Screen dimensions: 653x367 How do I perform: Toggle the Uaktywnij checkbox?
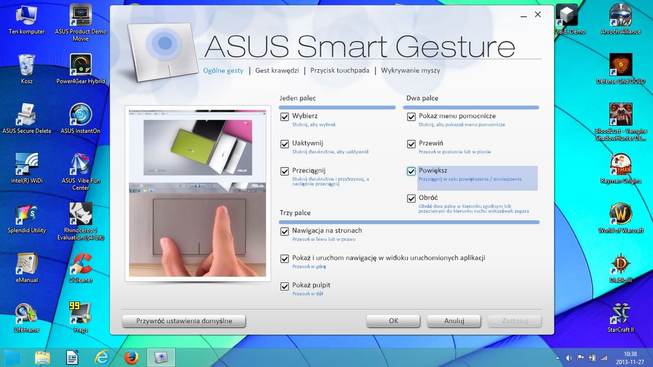[x=285, y=144]
